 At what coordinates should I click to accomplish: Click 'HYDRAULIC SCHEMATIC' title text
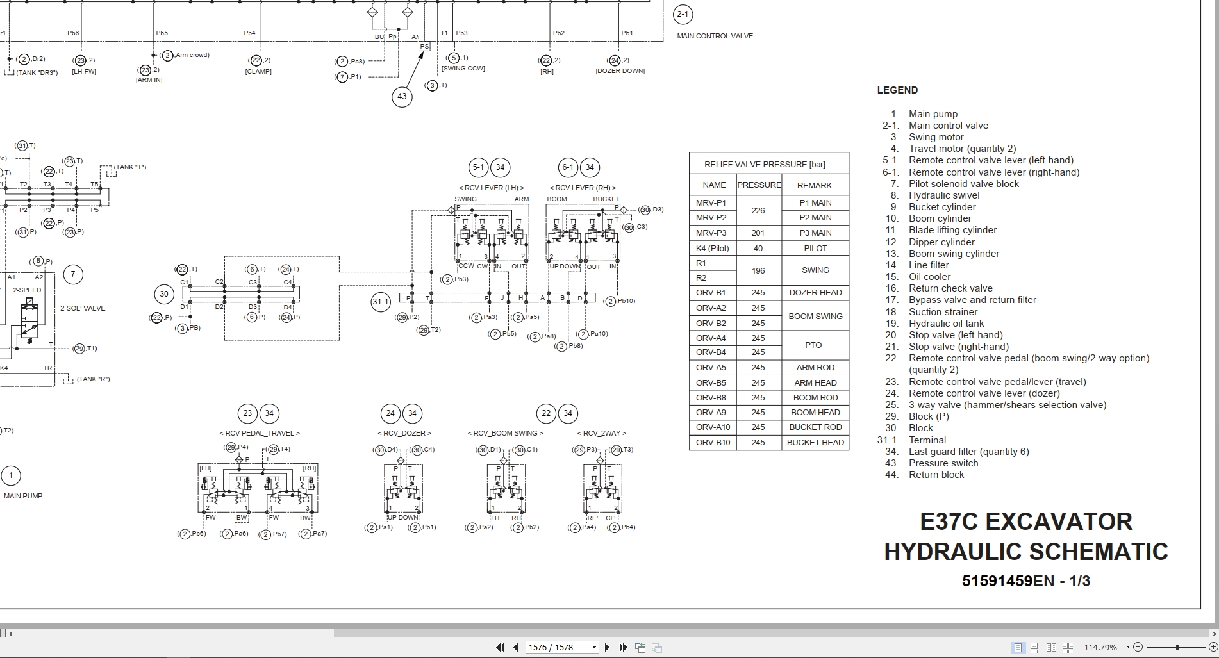[1026, 552]
